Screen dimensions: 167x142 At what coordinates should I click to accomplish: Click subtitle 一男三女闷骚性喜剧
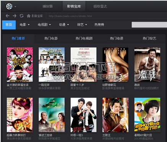(x=19, y=88)
